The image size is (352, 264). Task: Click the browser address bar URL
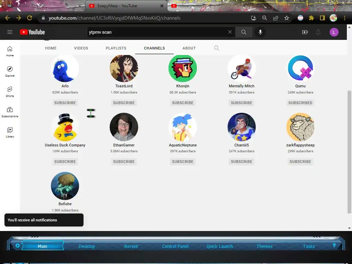click(114, 18)
